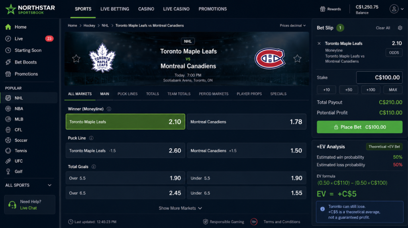Add +10 to the stake
The image size is (408, 228).
tap(326, 90)
